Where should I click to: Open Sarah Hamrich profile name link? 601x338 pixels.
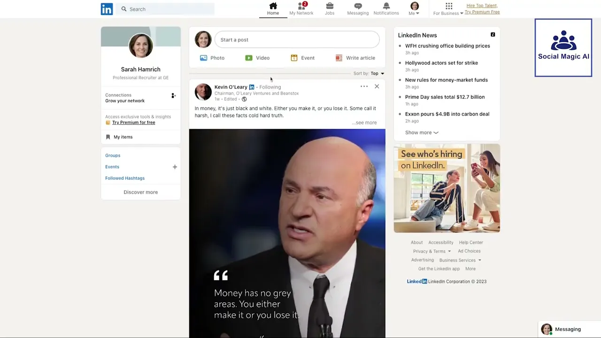click(x=141, y=69)
